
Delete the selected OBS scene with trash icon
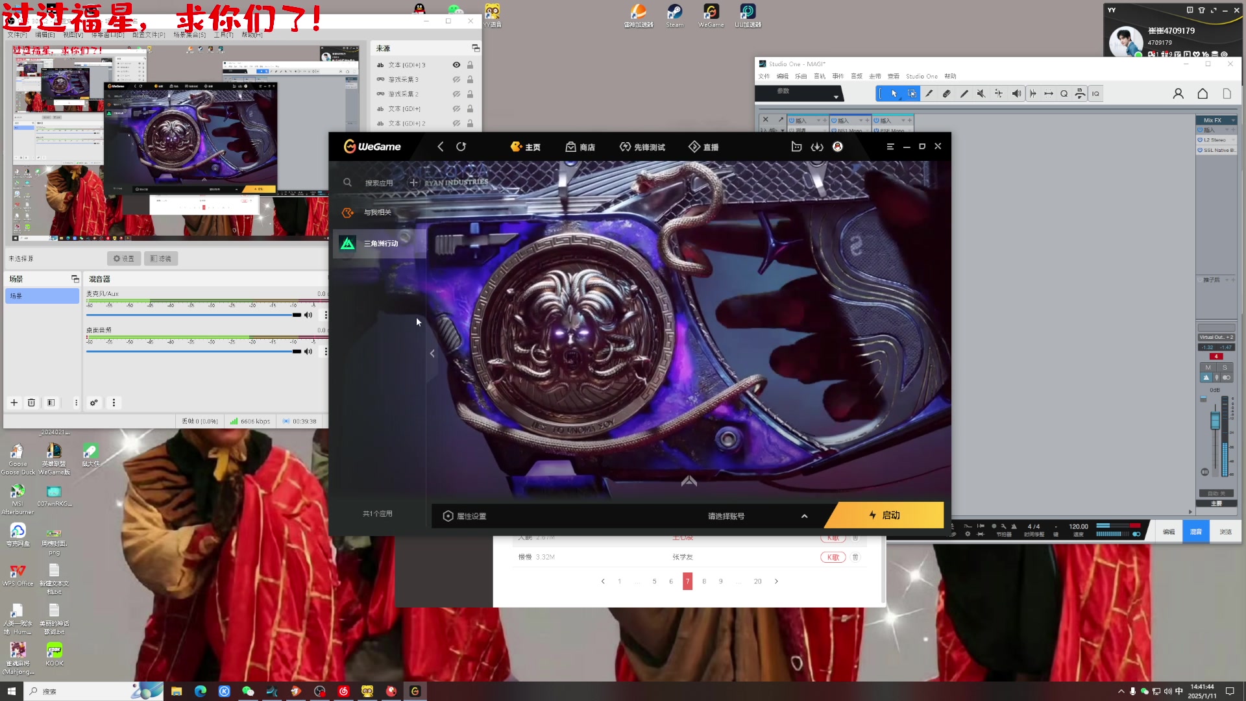point(31,402)
